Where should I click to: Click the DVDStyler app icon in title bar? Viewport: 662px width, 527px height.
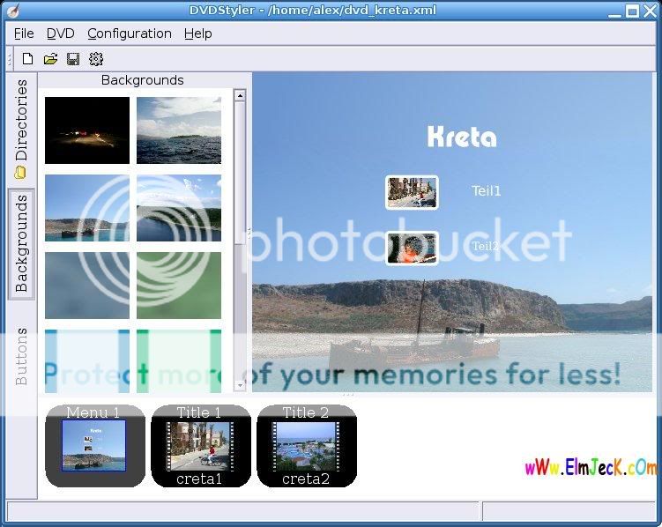point(13,11)
